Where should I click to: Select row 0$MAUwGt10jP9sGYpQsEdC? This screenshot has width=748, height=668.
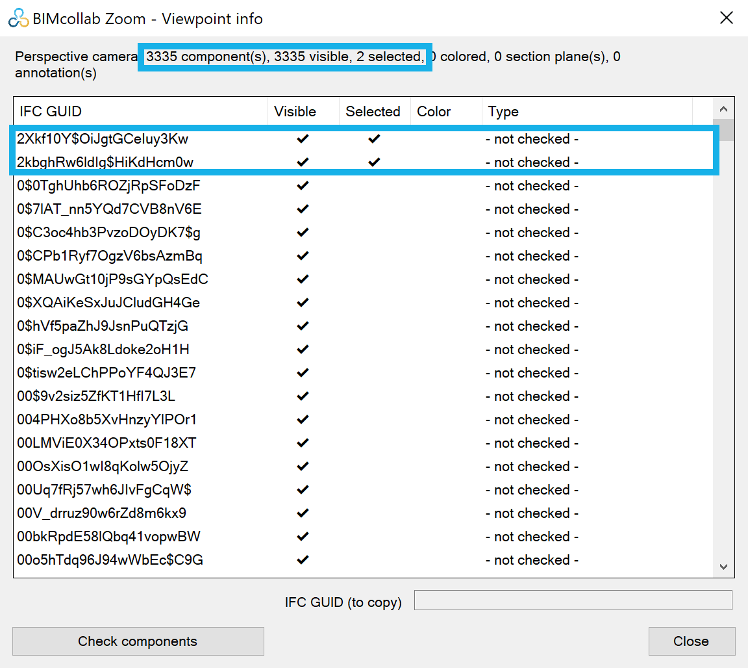364,279
